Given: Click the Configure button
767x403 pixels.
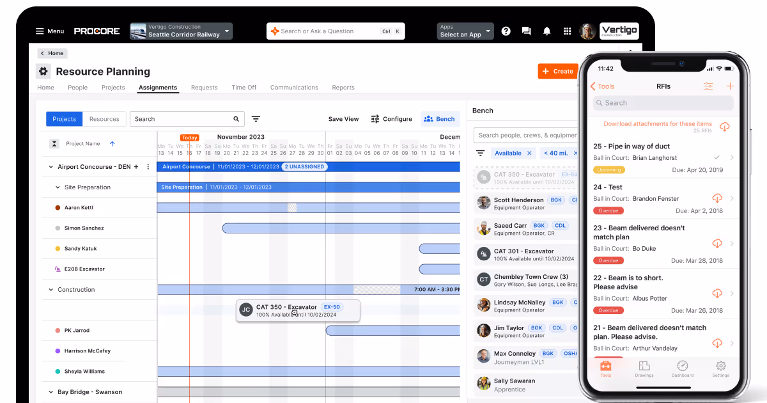Looking at the screenshot, I should coord(392,119).
